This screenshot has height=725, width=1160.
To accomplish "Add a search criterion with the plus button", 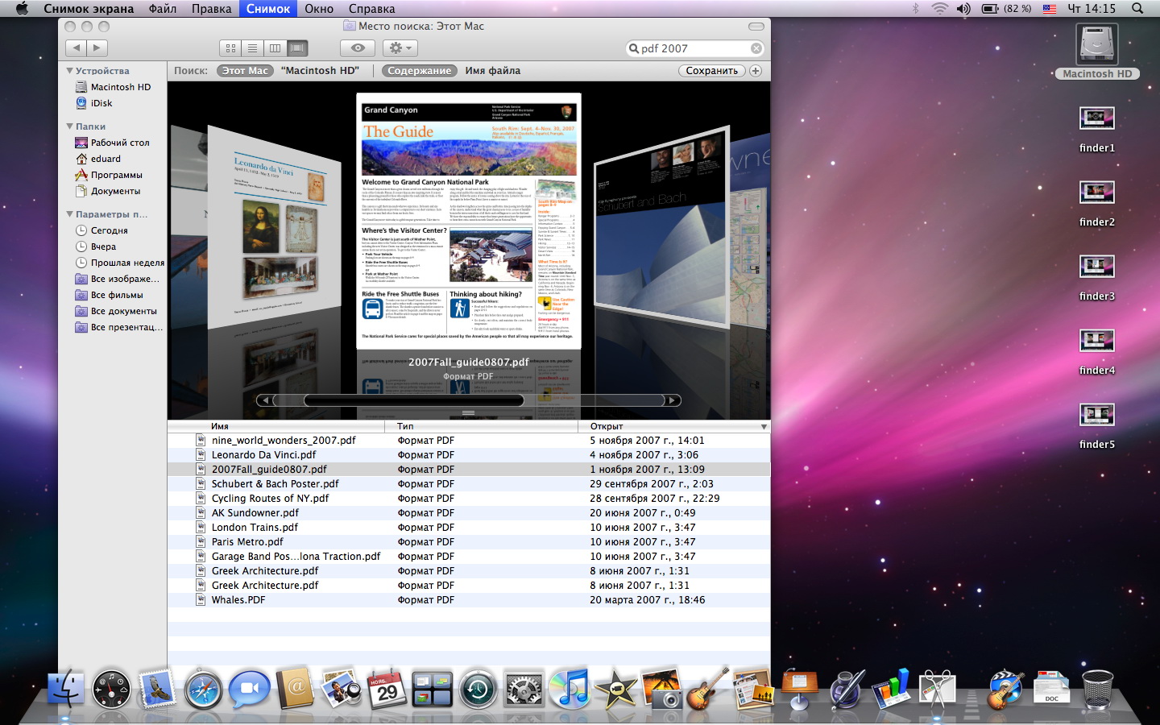I will pyautogui.click(x=756, y=71).
